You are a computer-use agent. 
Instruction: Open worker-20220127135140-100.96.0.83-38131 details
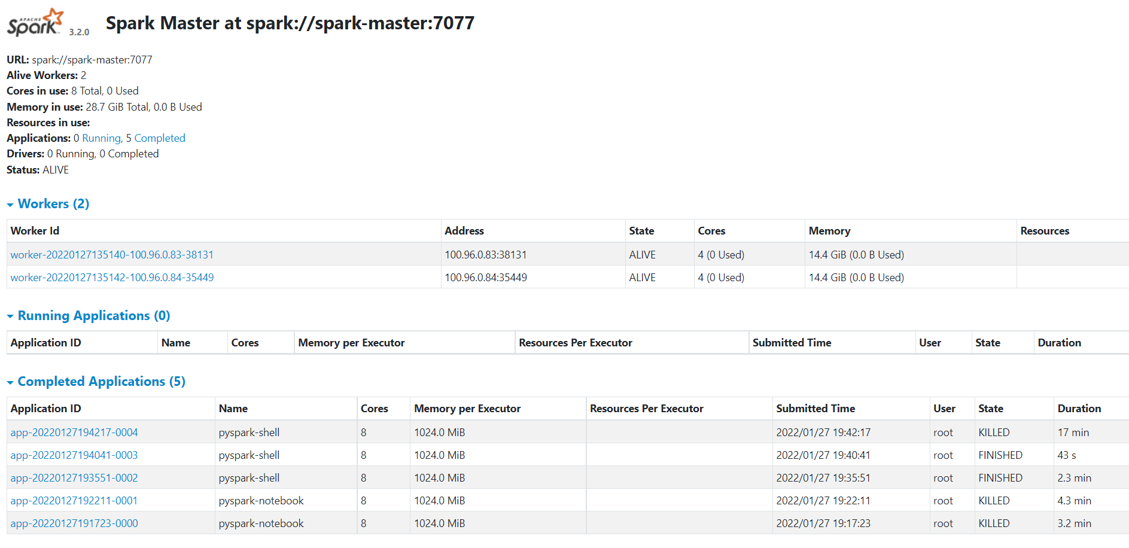pos(112,255)
